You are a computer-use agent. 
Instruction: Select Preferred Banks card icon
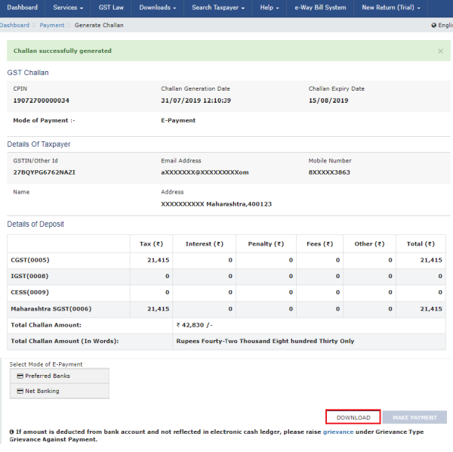click(20, 376)
